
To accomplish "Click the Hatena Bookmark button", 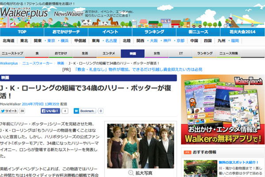I will point(85,111).
